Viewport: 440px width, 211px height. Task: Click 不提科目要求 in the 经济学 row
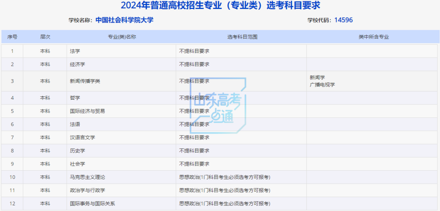[194, 64]
